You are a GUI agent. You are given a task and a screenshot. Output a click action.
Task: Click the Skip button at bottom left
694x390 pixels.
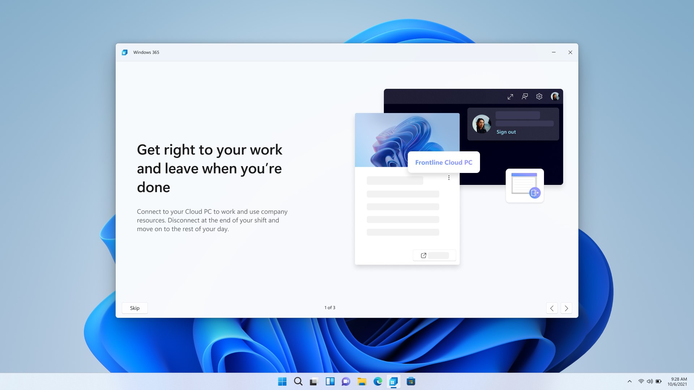click(x=135, y=308)
